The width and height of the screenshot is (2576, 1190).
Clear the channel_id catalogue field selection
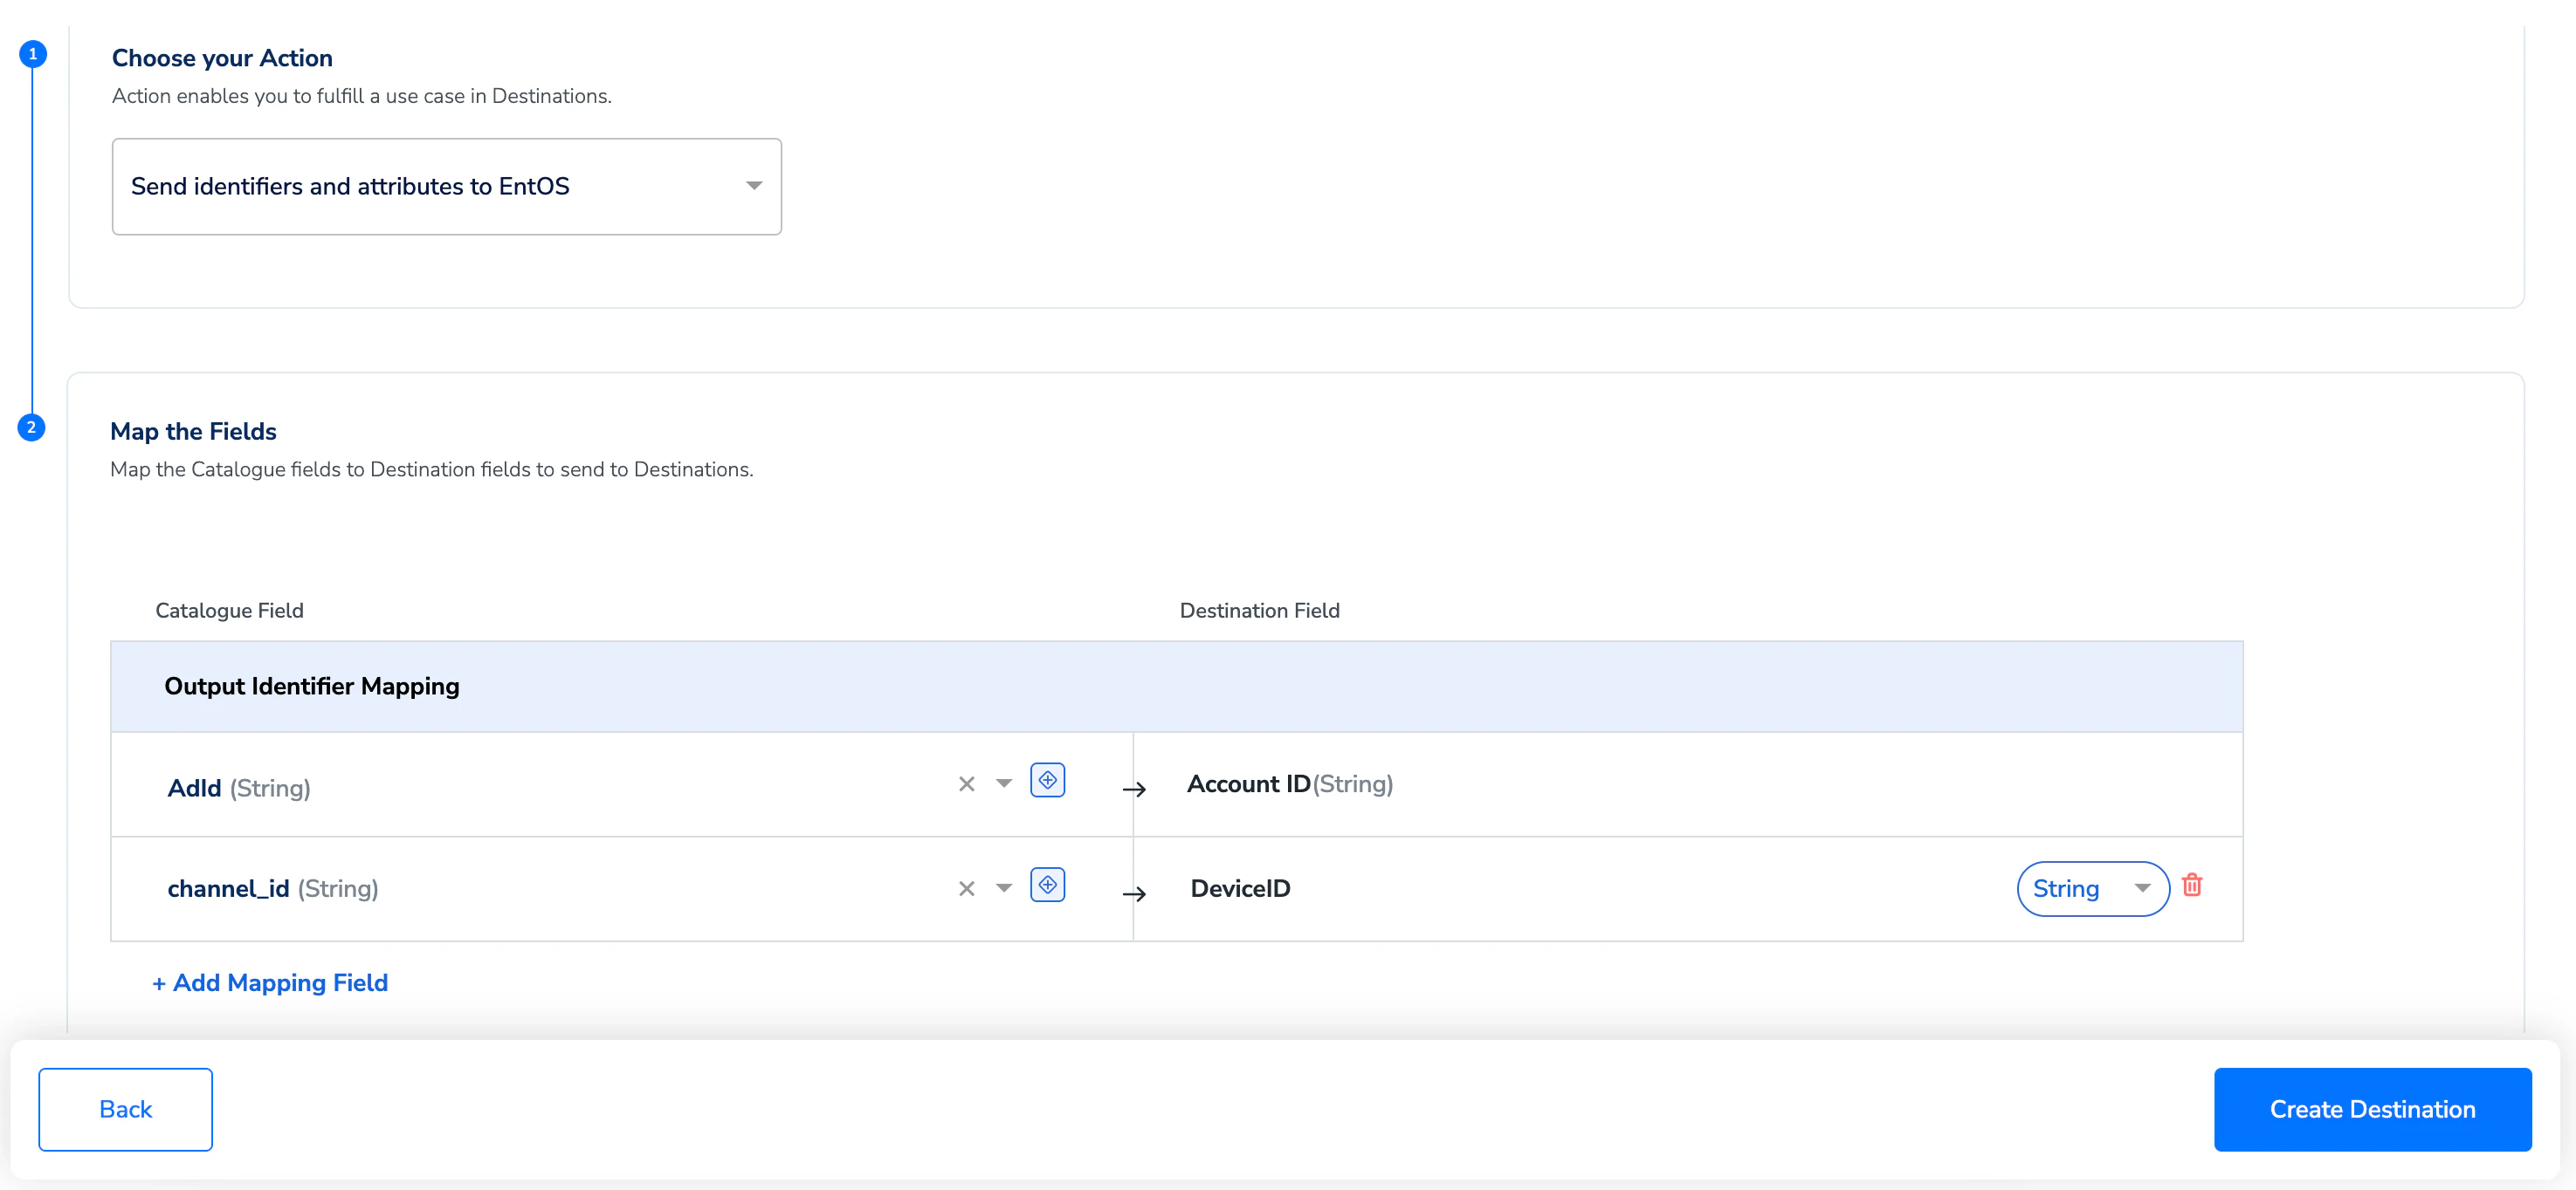coord(966,888)
